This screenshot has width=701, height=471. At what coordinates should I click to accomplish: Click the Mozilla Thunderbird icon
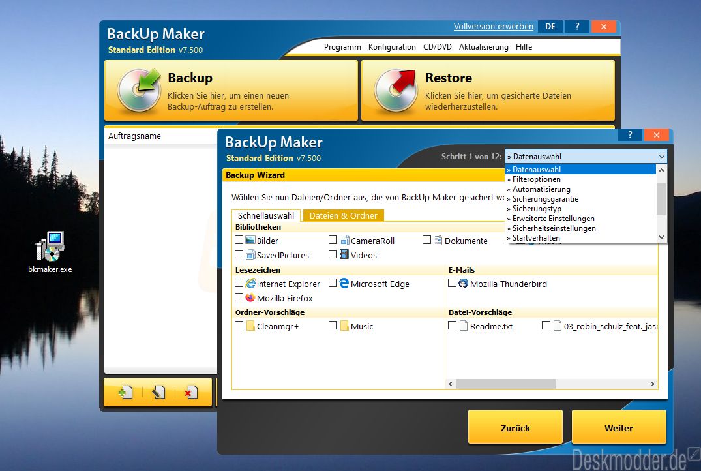click(x=464, y=283)
